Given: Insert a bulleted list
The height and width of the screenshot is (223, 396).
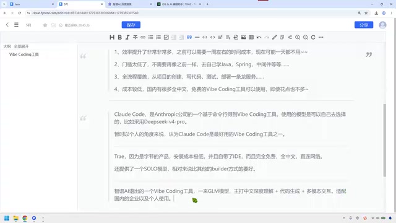Looking at the screenshot, I should click(151, 37).
